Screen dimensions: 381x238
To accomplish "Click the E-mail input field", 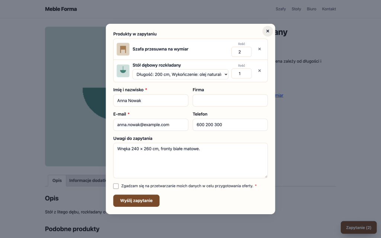I will click(x=151, y=125).
